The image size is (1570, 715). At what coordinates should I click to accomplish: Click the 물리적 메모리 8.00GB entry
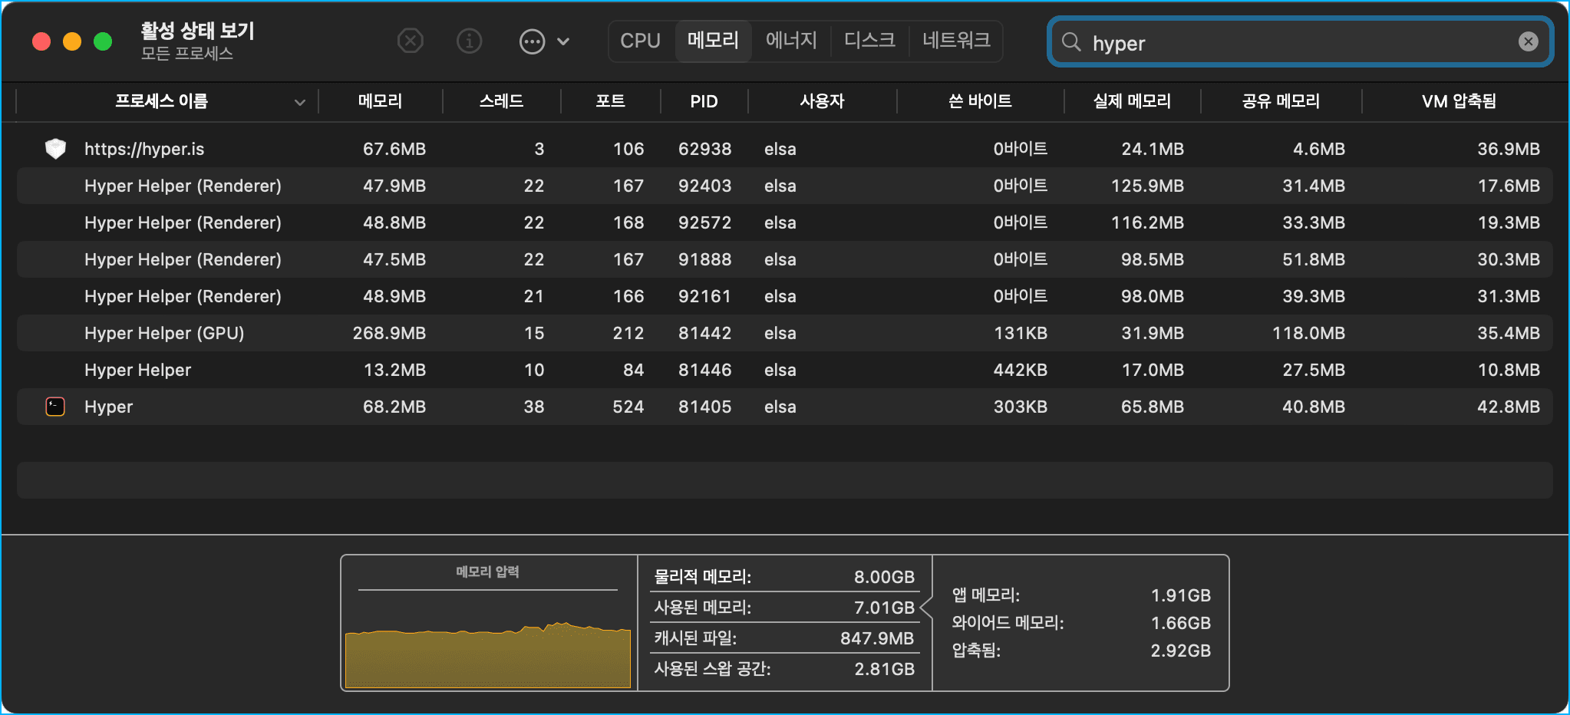coord(783,577)
